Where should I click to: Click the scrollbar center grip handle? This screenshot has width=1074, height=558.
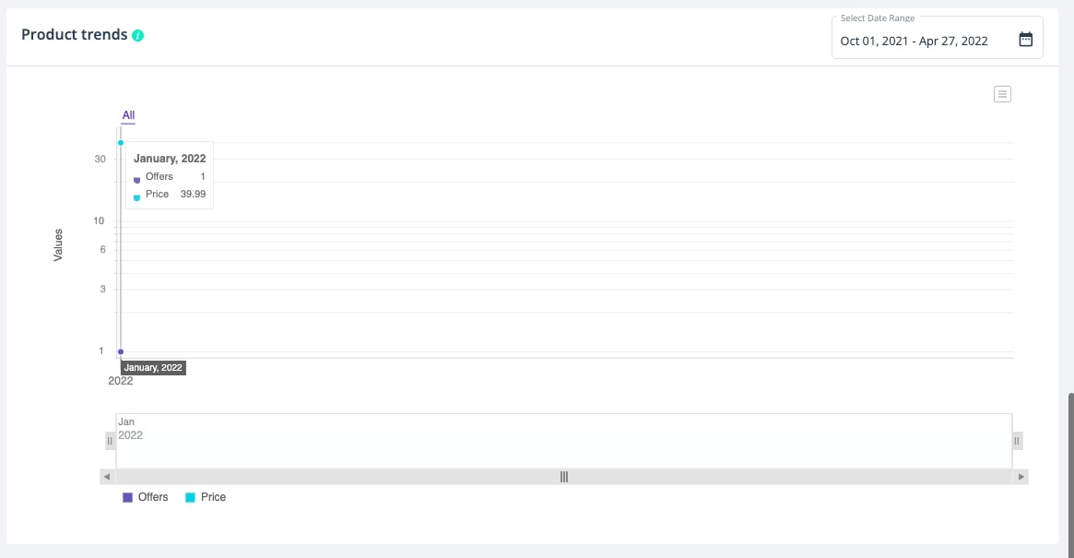click(x=563, y=477)
